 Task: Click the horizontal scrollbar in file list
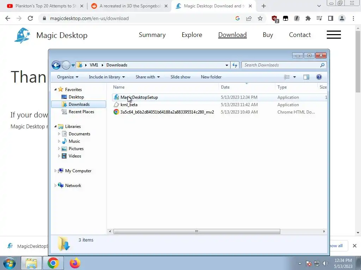click(x=197, y=231)
